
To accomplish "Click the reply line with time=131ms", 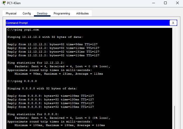I will 53,52.
